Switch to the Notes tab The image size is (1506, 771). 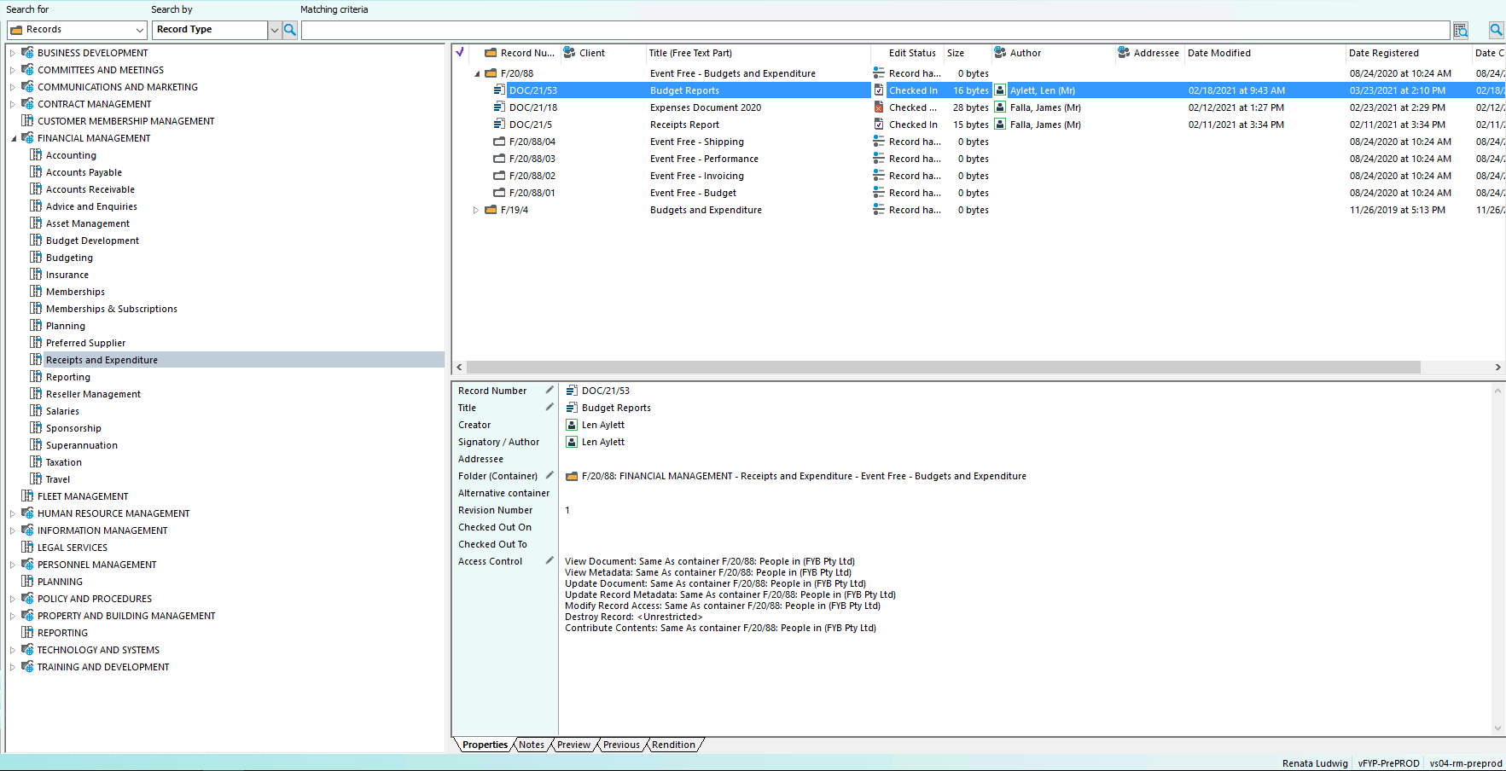[531, 745]
